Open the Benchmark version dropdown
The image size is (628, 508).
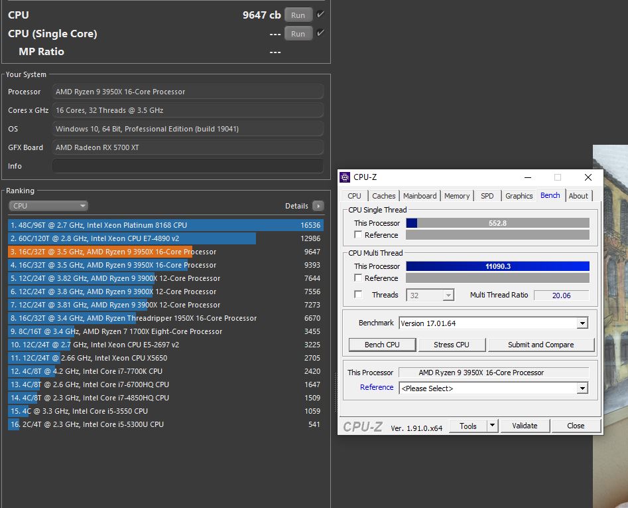(x=582, y=323)
